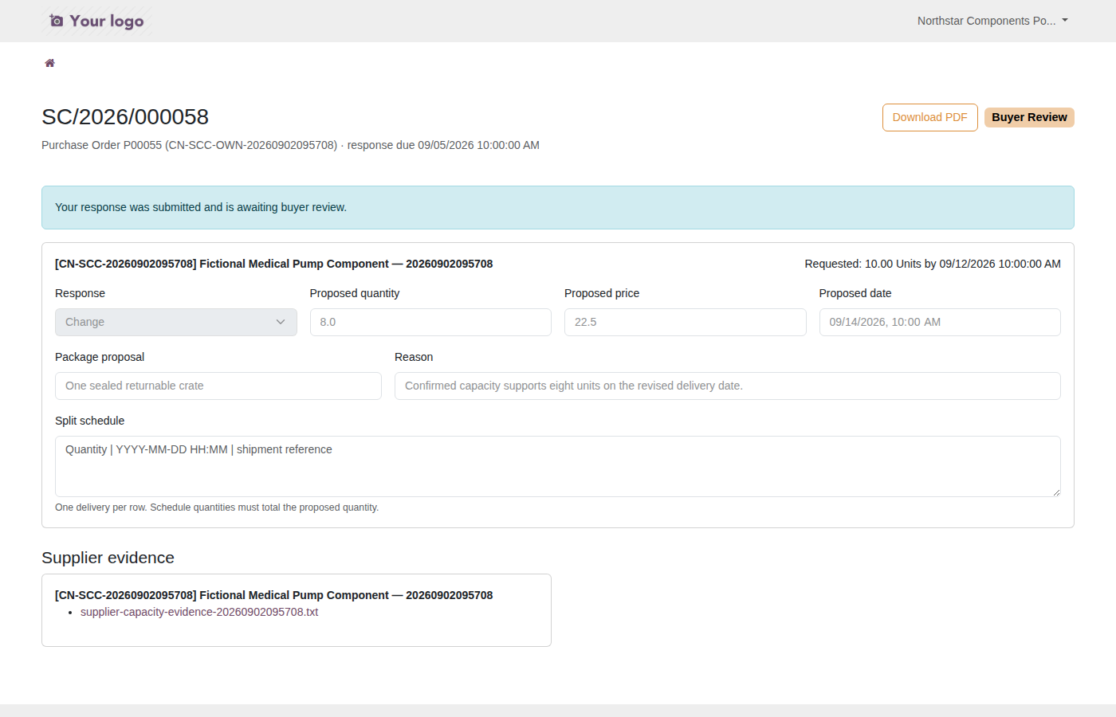Open the supplier-capacity-evidence txt file link
The height and width of the screenshot is (717, 1116).
(199, 612)
